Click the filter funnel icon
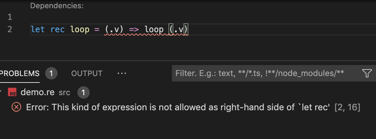 (367, 73)
